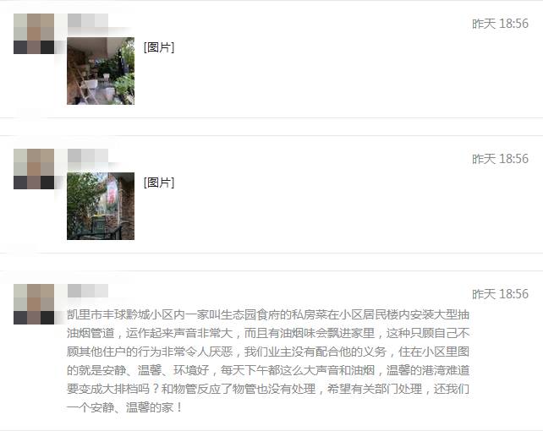Open the green tree and brick wall thumbnail
The image size is (543, 431).
click(x=101, y=206)
